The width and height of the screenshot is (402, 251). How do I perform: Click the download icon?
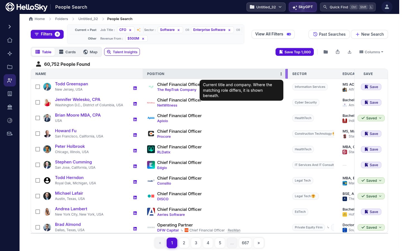tap(350, 52)
